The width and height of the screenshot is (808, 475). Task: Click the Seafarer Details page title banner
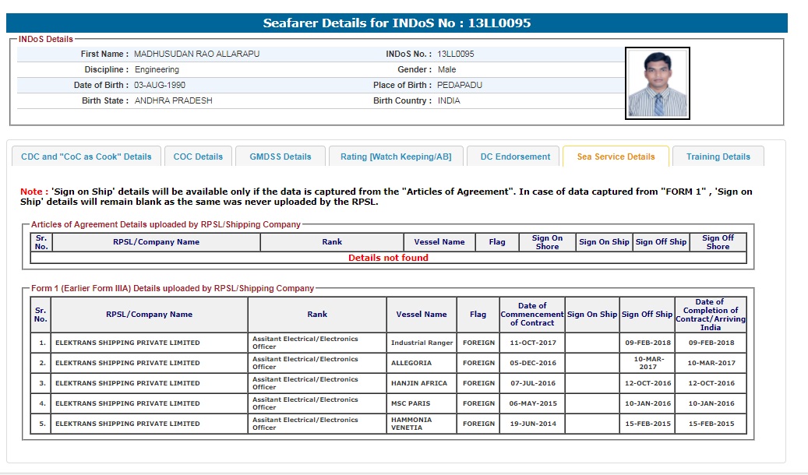(x=397, y=23)
